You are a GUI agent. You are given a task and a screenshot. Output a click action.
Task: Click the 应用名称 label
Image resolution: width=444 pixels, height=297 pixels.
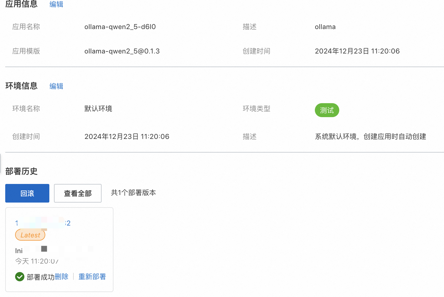click(x=26, y=27)
